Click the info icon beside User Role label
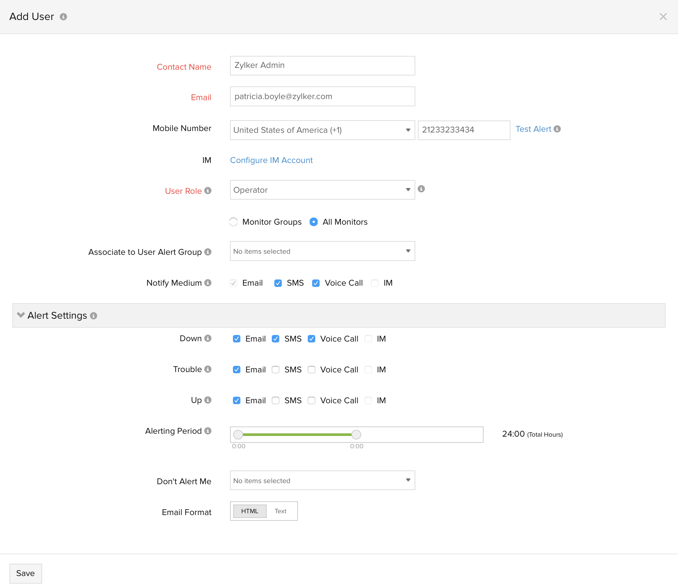 [x=208, y=191]
